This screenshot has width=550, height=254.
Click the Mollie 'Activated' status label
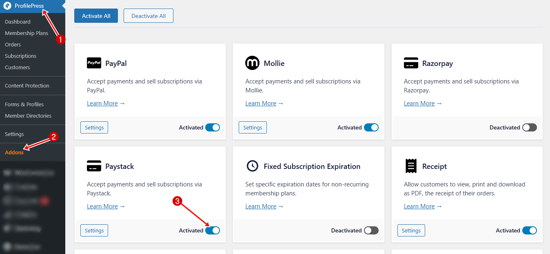(x=350, y=127)
